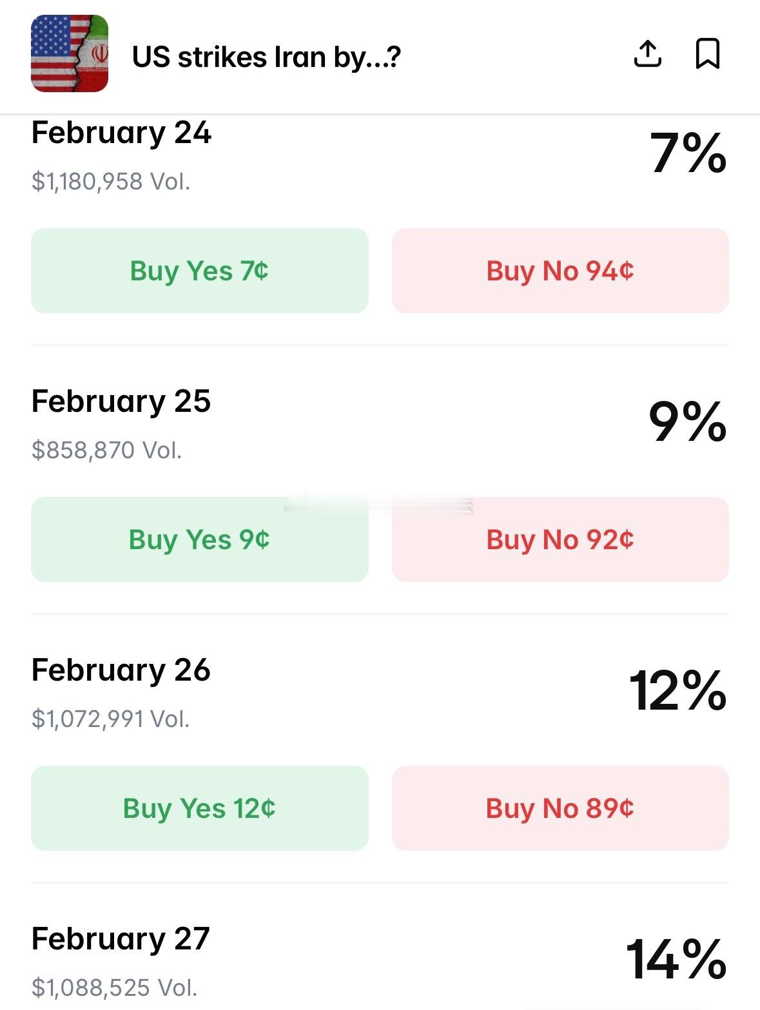Select Buy Yes 9¢ for February 25
The width and height of the screenshot is (760, 1010).
coord(200,539)
